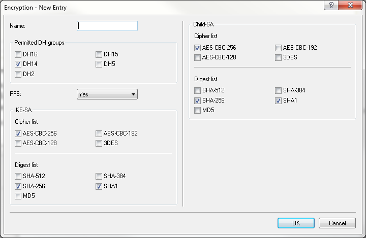The image size is (366, 238).
Task: Enable IKE-SA AES-CBC-192 cipher
Action: (x=99, y=133)
